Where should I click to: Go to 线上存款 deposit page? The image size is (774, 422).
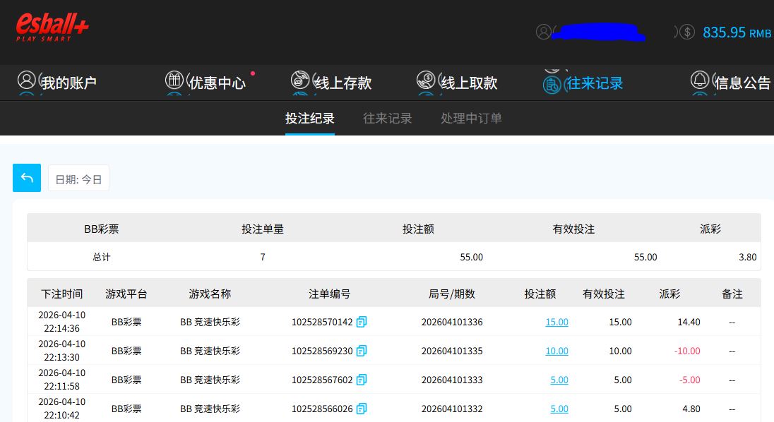(x=332, y=83)
